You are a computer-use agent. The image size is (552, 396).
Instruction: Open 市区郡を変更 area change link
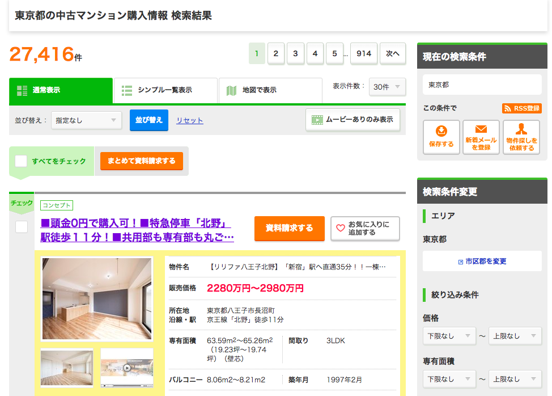click(482, 260)
